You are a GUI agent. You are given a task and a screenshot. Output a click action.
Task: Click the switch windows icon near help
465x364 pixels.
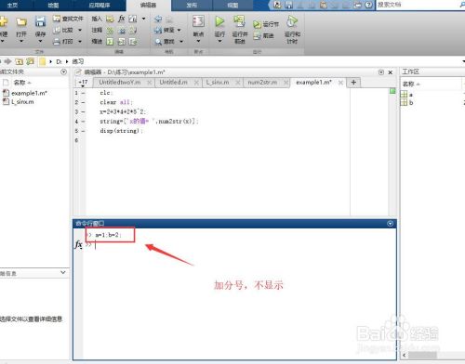click(x=357, y=5)
